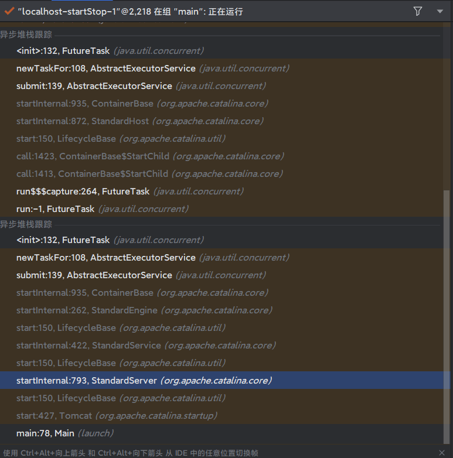Select the call:1423, ContainerBase$StartChild frame

pos(149,156)
